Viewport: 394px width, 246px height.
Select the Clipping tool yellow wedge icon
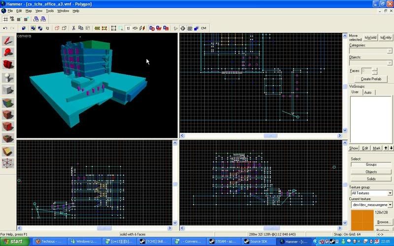[8, 152]
